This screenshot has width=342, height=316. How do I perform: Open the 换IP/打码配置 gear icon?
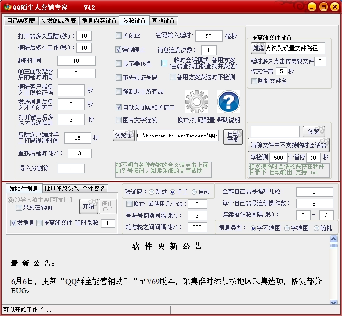(197, 102)
